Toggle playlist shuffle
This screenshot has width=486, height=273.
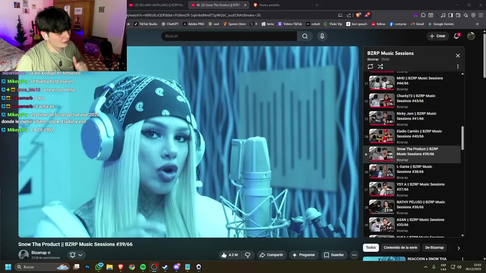(380, 66)
